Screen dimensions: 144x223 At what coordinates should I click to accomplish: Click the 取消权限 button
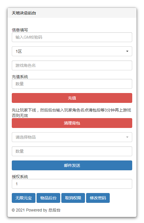pos(73,198)
